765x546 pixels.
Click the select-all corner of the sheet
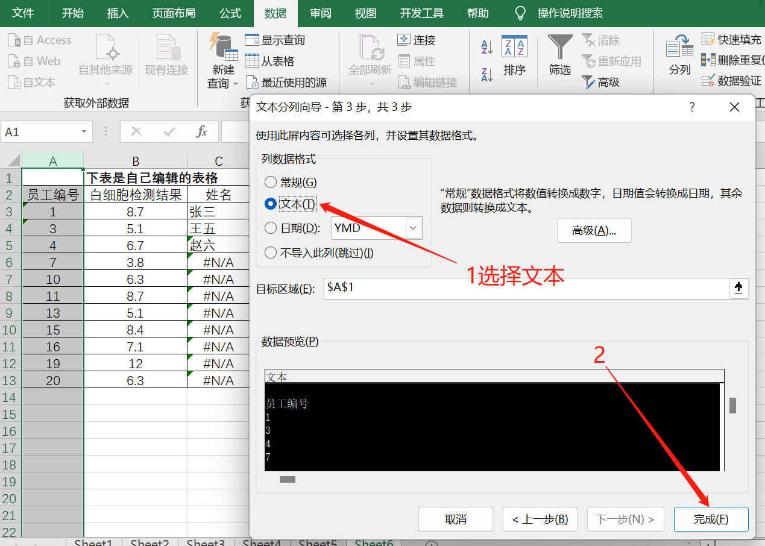point(11,161)
